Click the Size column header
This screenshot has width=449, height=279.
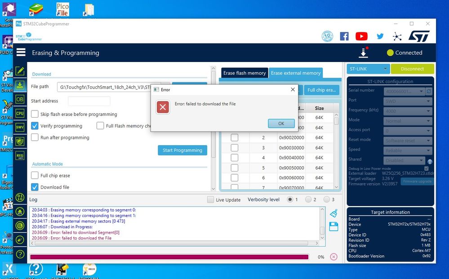319,108
